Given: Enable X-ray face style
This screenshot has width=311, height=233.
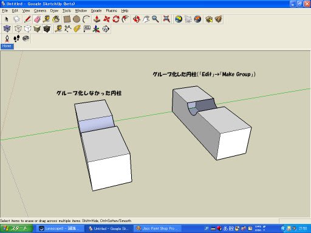Looking at the screenshot, I should [7, 29].
